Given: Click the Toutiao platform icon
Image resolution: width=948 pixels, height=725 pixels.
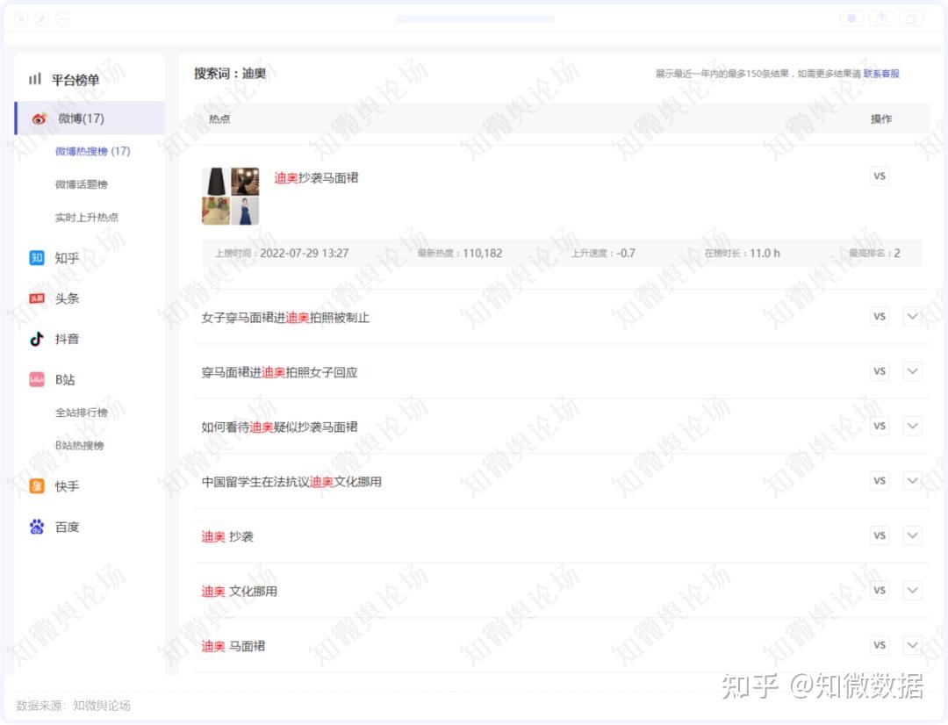Looking at the screenshot, I should pos(37,298).
